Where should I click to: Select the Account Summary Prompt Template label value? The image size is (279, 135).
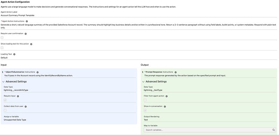[17, 15]
